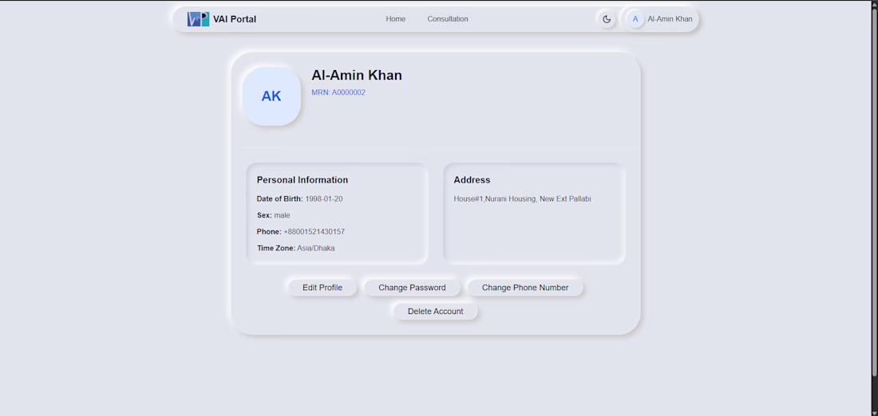This screenshot has height=416, width=878.
Task: Open Change Phone Number
Action: [x=525, y=288]
